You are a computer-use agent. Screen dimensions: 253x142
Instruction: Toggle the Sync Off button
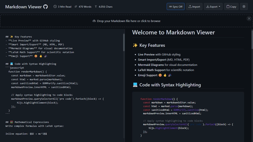176,7
